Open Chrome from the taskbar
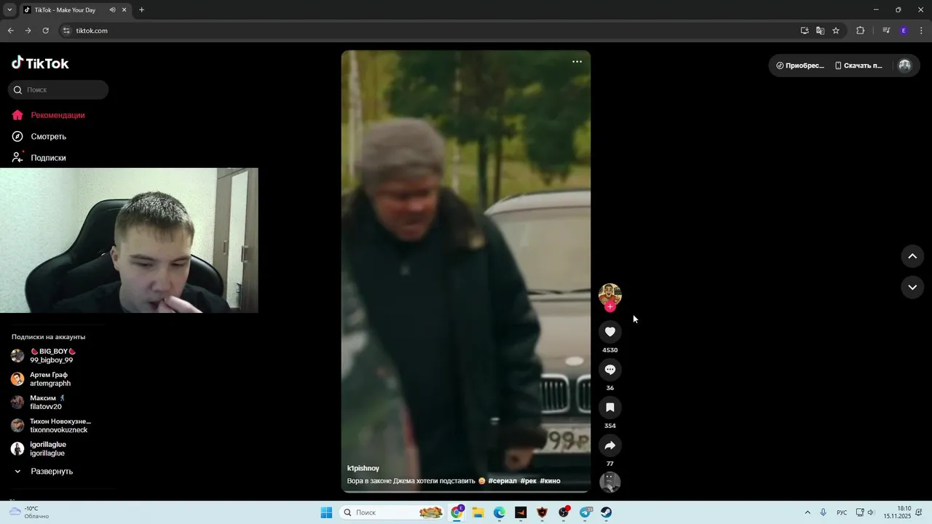The width and height of the screenshot is (932, 524). click(457, 512)
